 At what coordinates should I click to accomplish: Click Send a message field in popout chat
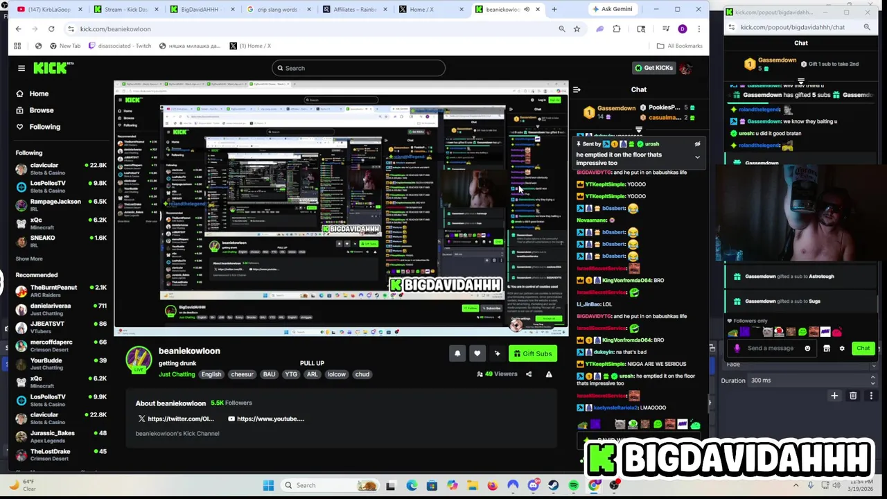point(771,349)
